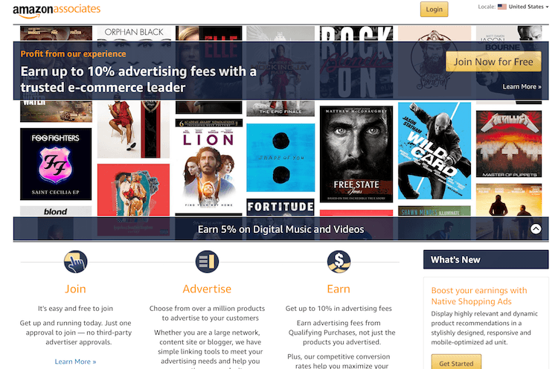This screenshot has width=558, height=369.
Task: Select the Free State of Jones poster
Action: (x=356, y=154)
